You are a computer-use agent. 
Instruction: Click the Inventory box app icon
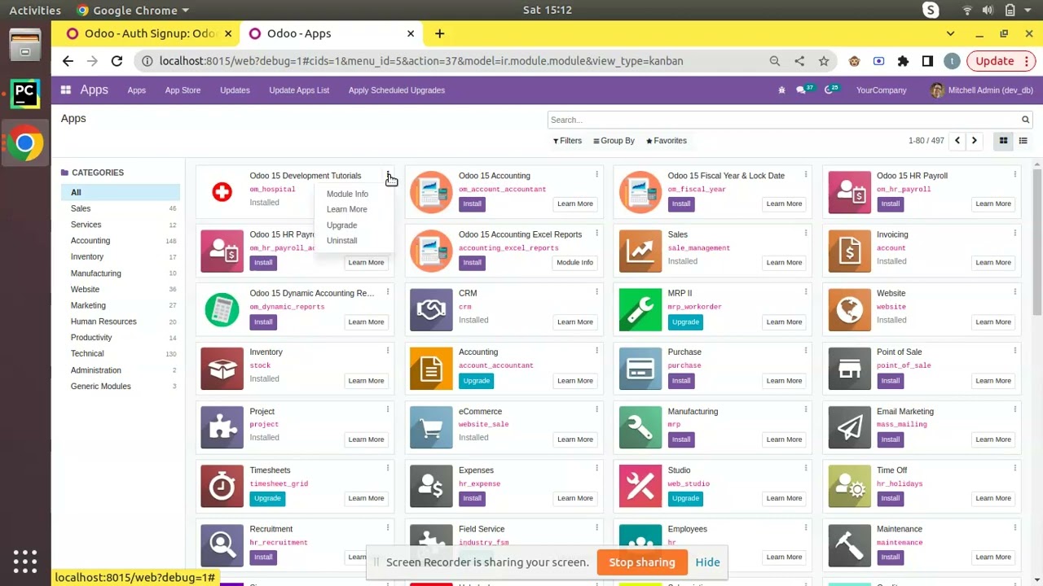[x=222, y=369]
